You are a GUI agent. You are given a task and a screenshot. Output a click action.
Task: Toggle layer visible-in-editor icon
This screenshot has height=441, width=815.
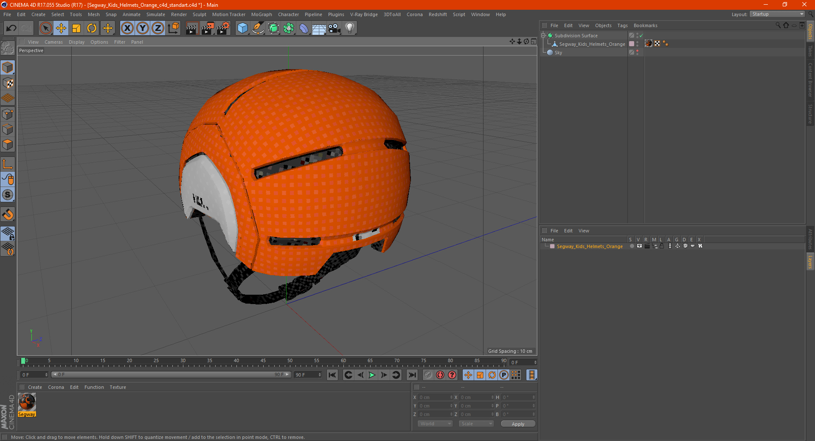click(639, 246)
